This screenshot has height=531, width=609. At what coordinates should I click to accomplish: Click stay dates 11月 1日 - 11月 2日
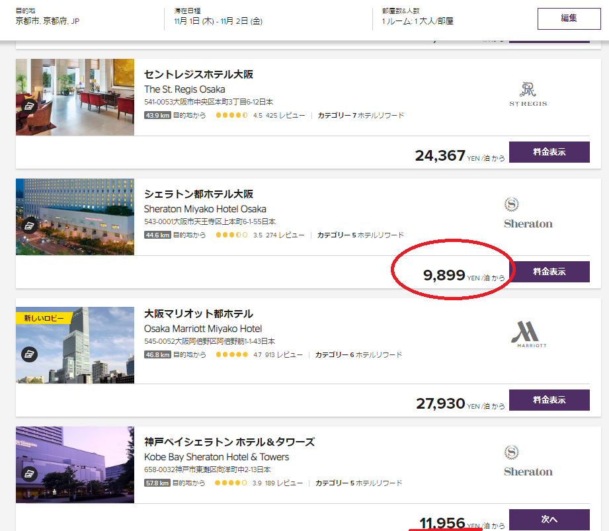tap(218, 21)
